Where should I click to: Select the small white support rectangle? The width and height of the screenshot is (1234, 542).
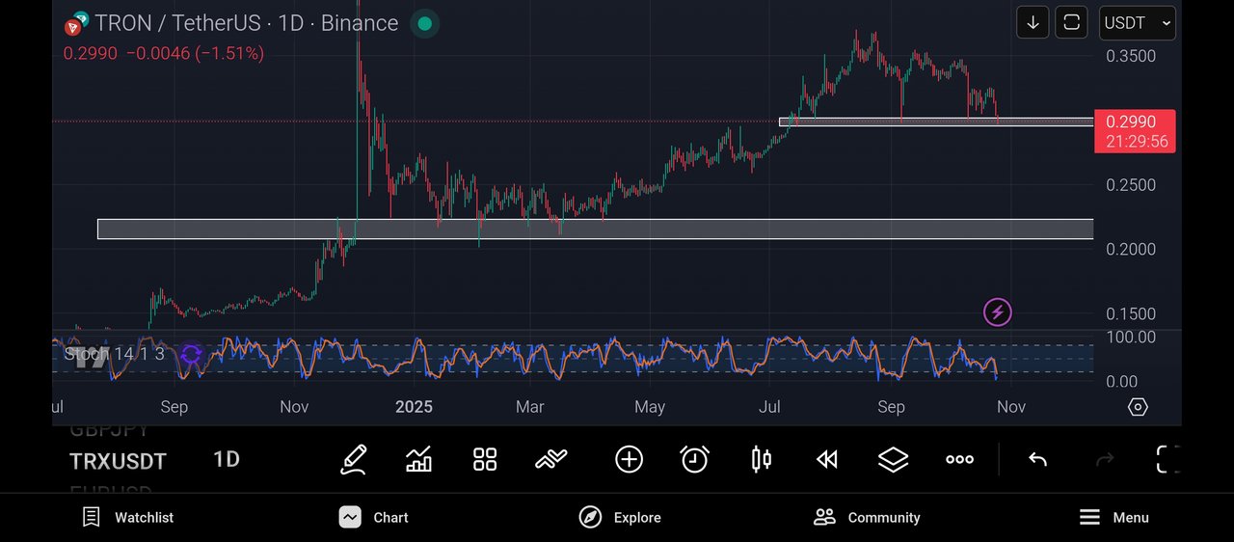[x=936, y=122]
